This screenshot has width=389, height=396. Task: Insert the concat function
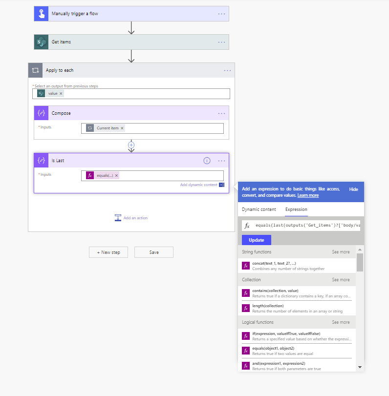[x=297, y=266]
